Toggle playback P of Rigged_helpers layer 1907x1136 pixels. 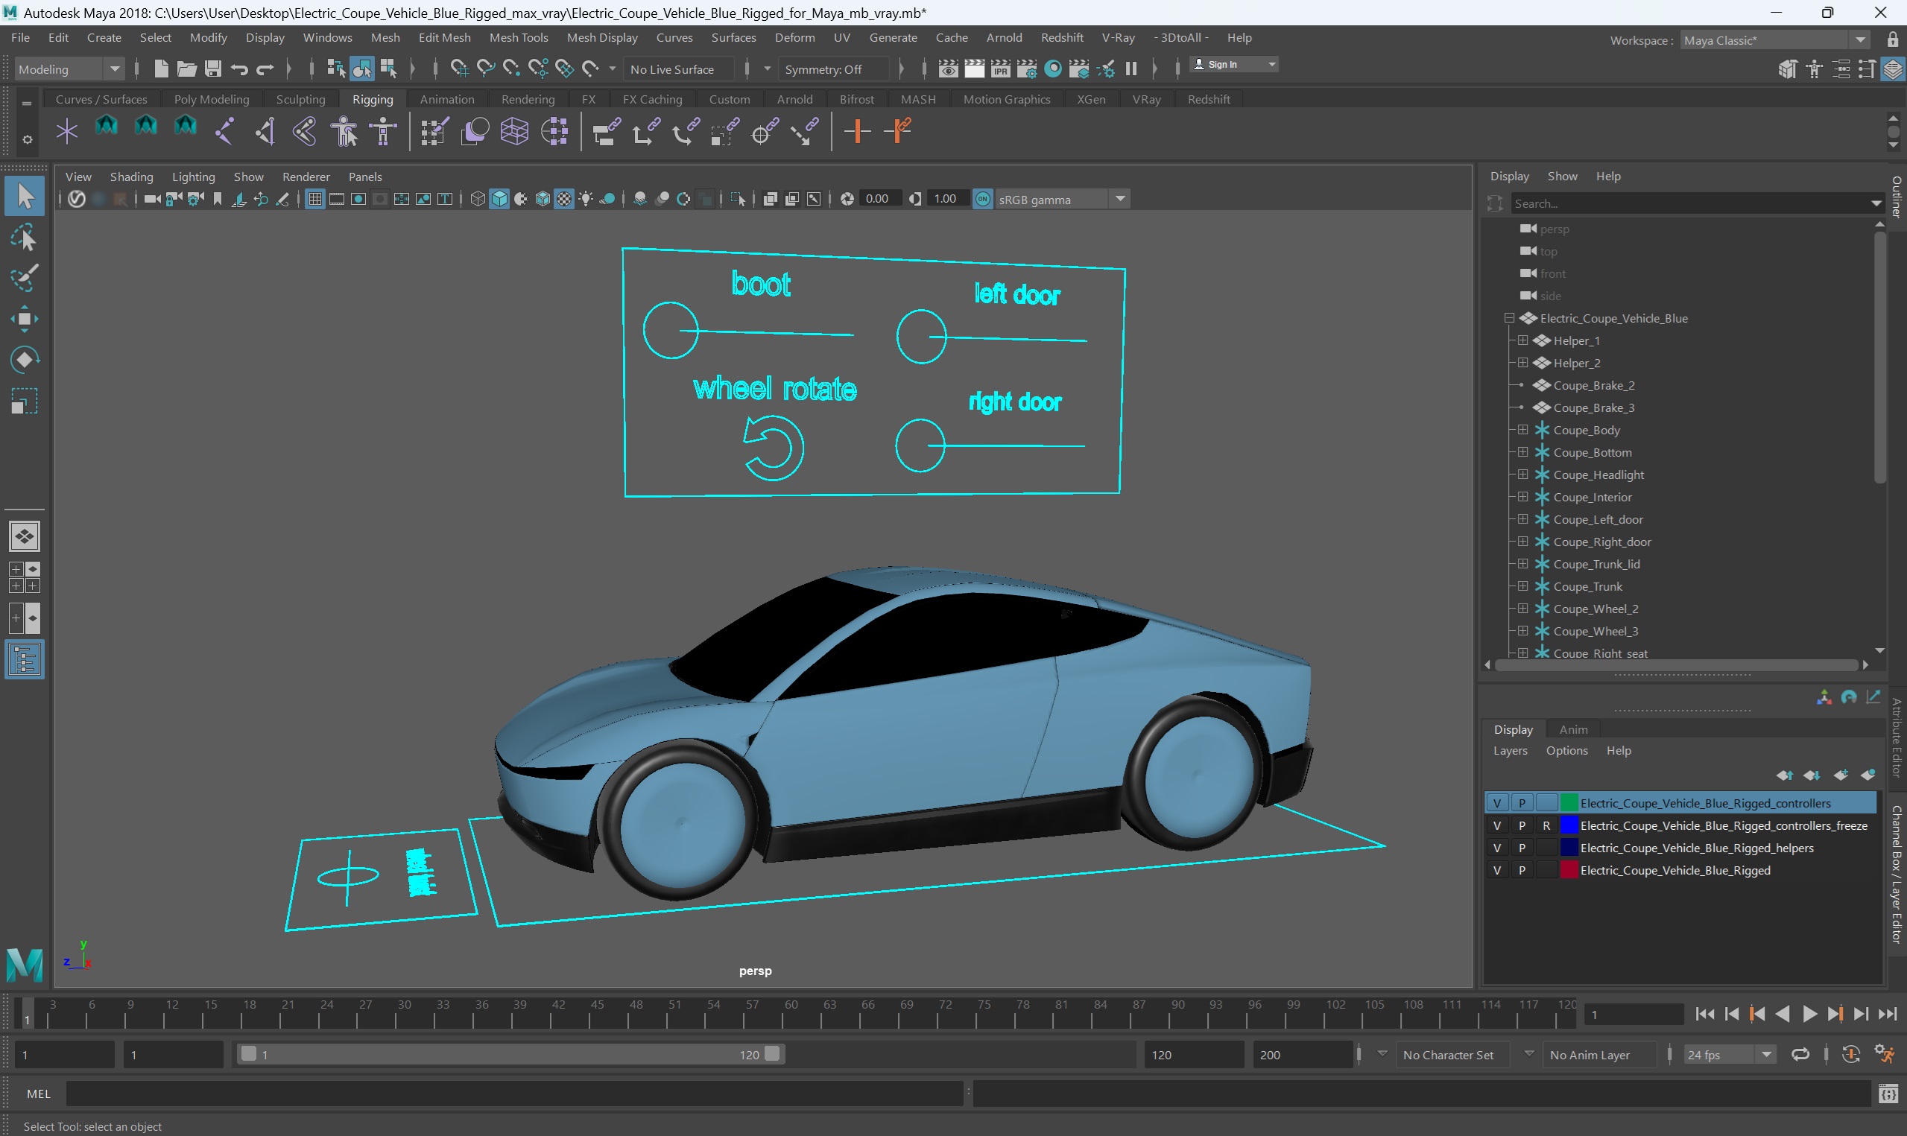pos(1522,848)
